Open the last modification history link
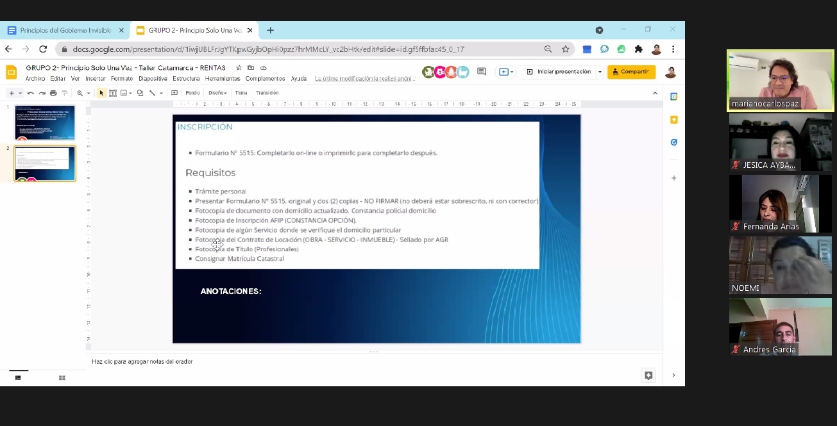837x426 pixels. [x=364, y=79]
